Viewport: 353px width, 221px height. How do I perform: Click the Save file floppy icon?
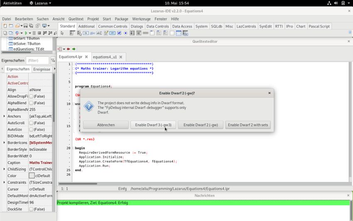point(25,26)
